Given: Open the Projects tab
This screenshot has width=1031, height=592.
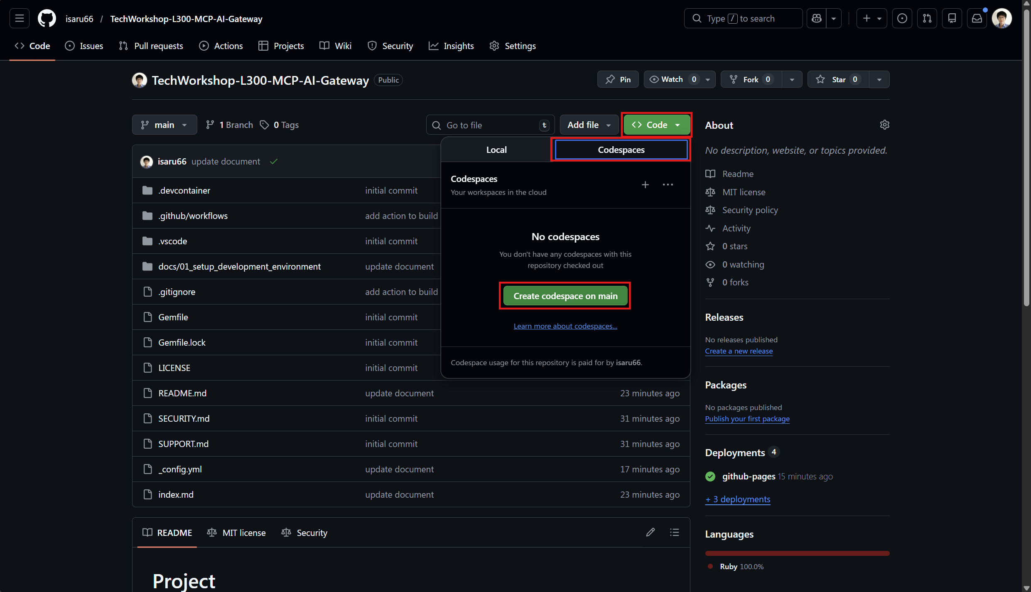Looking at the screenshot, I should pyautogui.click(x=281, y=46).
